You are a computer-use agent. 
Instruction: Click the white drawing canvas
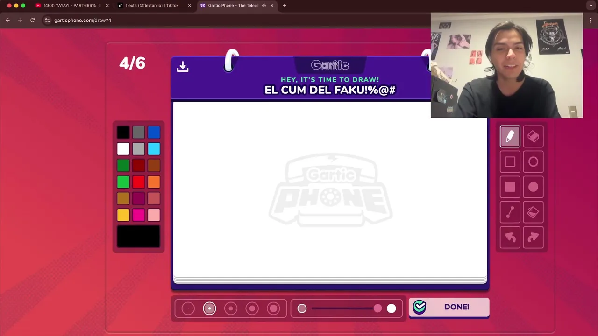[330, 189]
